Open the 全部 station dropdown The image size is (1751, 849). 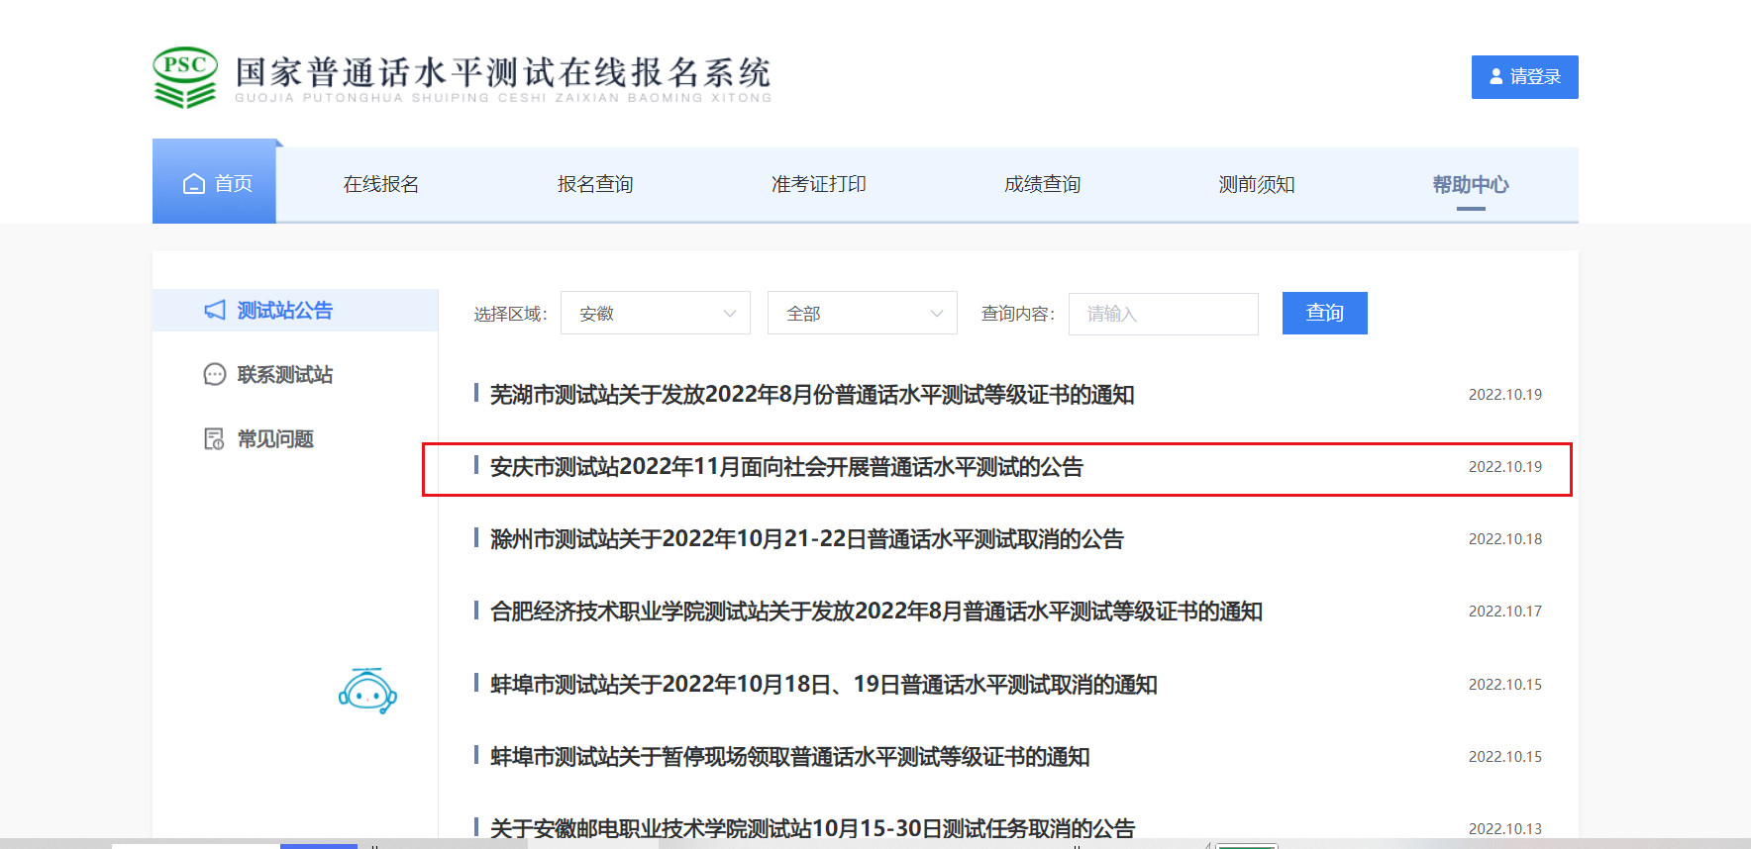point(862,314)
